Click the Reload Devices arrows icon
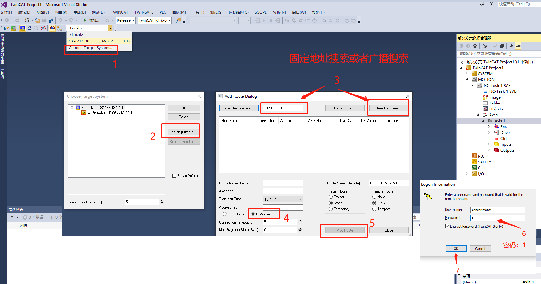The height and width of the screenshot is (284, 541). [x=29, y=28]
